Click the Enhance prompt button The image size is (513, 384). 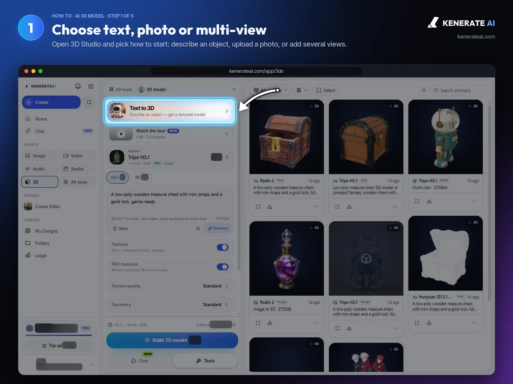pos(218,228)
